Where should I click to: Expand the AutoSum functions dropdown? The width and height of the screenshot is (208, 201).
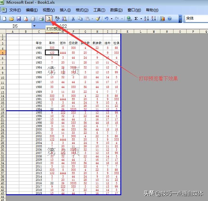(141, 19)
